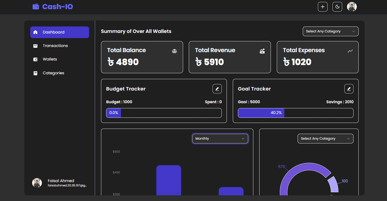The width and height of the screenshot is (387, 201).
Task: Click the 570 donut chart label
Action: (282, 167)
